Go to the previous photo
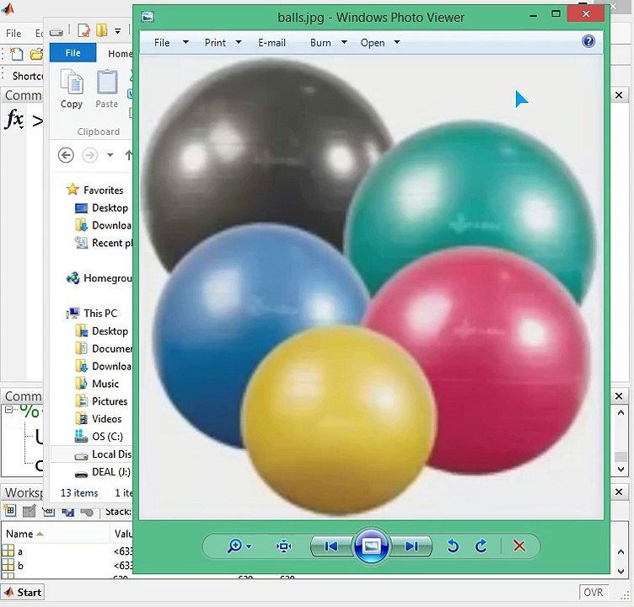This screenshot has height=607, width=634. pos(331,546)
